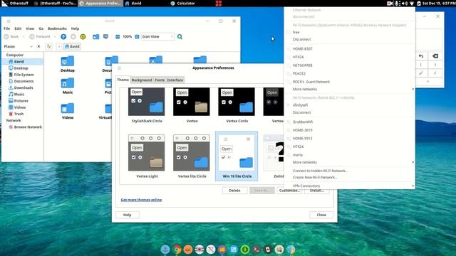The image size is (456, 256).
Task: Click the orange app icon in dock
Action: 188,250
